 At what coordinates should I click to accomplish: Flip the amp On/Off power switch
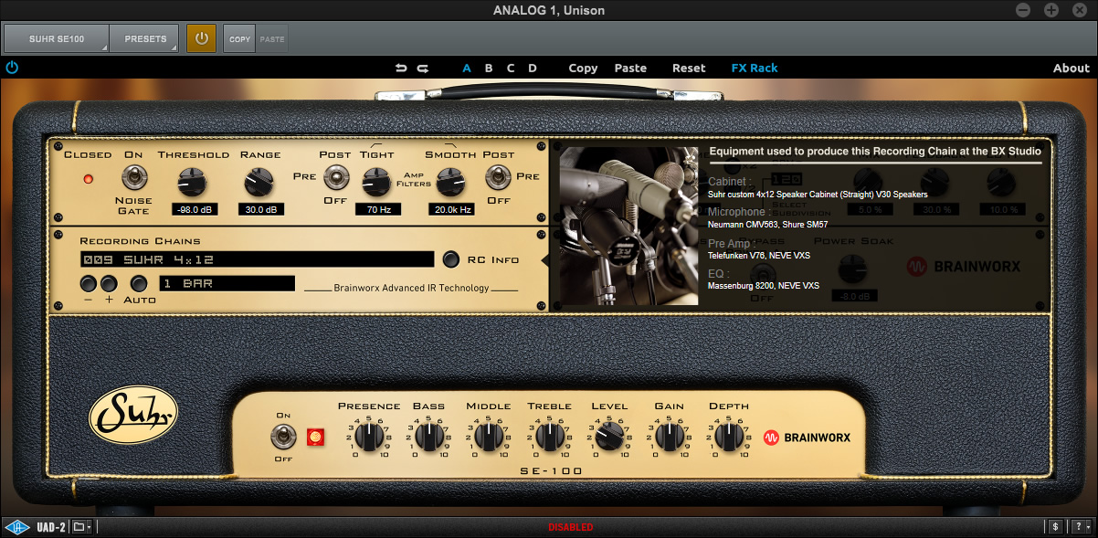point(283,437)
